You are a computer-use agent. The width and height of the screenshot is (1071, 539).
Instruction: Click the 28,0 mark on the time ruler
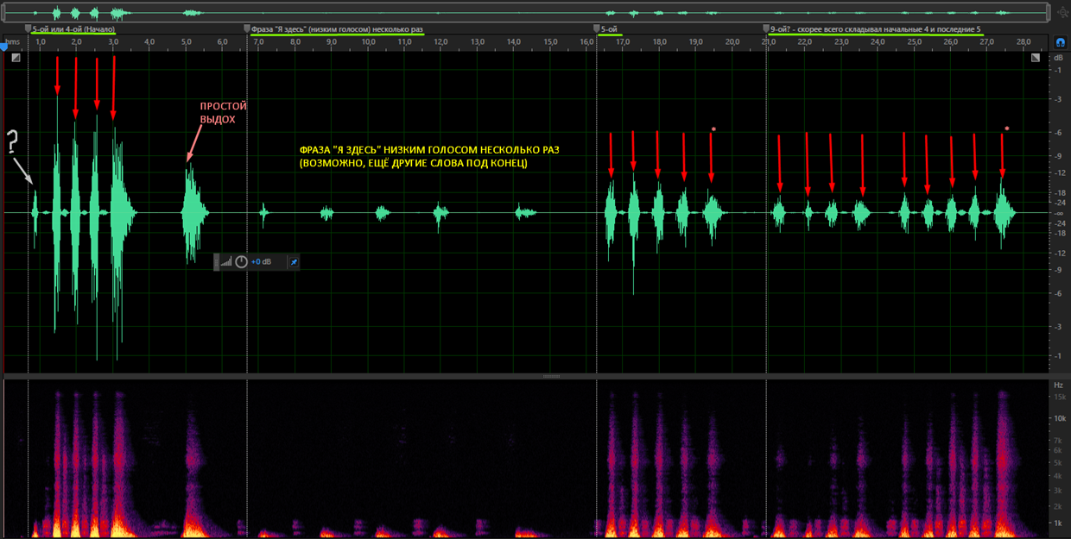[x=1023, y=42]
